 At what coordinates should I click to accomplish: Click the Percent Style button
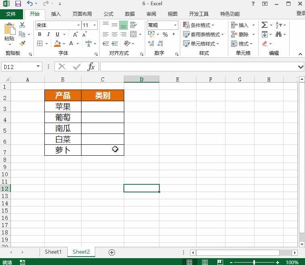point(165,35)
